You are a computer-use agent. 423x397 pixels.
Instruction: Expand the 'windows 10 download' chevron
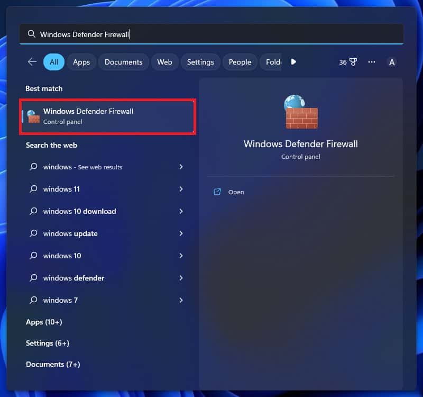click(x=181, y=211)
